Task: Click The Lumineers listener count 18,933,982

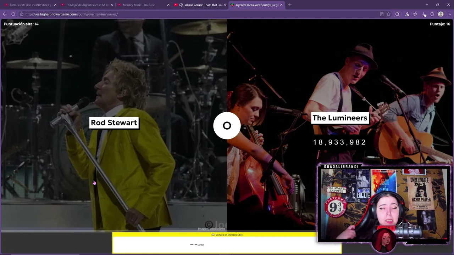Action: point(339,142)
